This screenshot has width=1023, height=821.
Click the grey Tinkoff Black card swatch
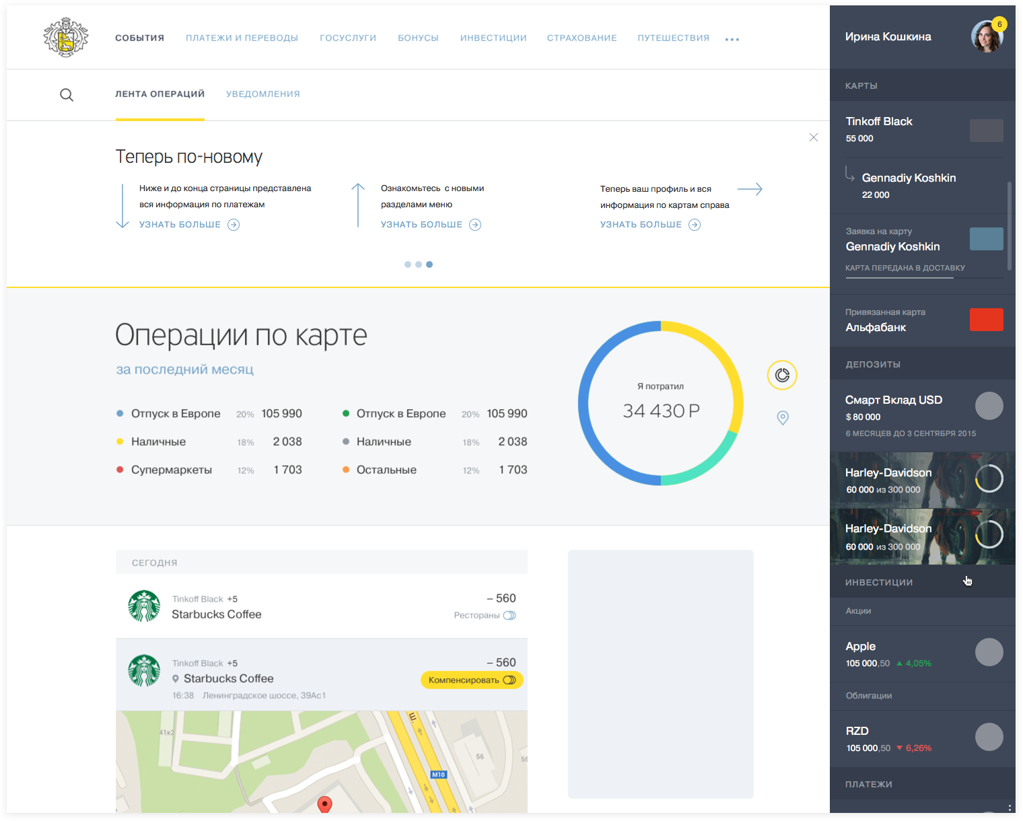987,131
